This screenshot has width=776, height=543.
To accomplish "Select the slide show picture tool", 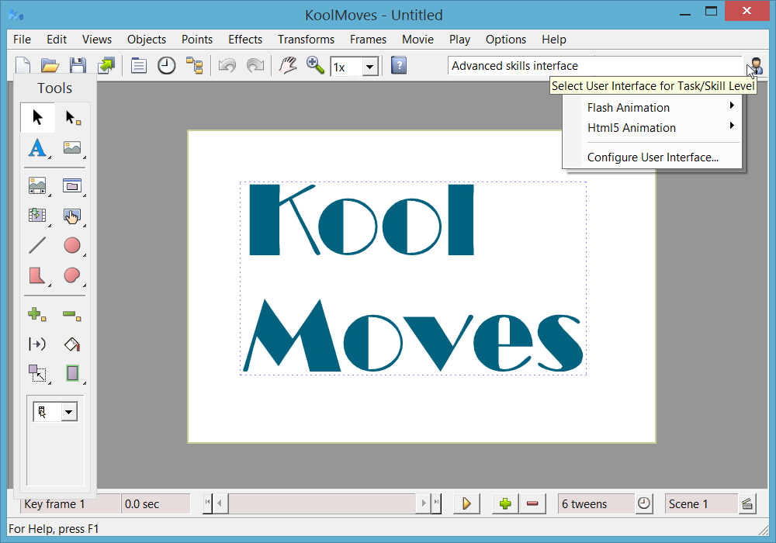I will 37,186.
